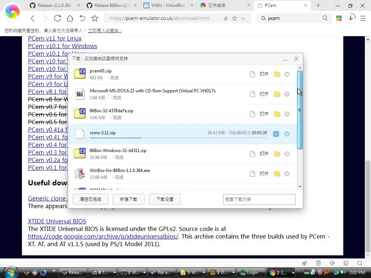Open folder for WinBox-for-86Box-1.1.0.364.exe
The width and height of the screenshot is (371, 278).
[x=277, y=174]
